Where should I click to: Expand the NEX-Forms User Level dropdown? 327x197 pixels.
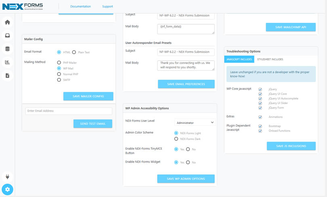(195, 123)
